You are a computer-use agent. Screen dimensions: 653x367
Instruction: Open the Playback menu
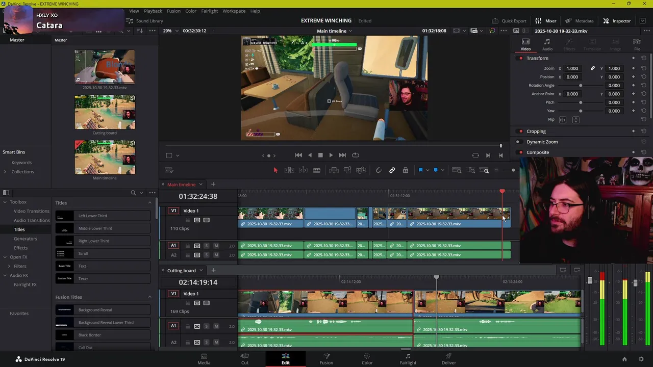coord(153,11)
